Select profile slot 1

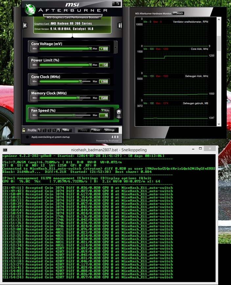tap(39, 130)
